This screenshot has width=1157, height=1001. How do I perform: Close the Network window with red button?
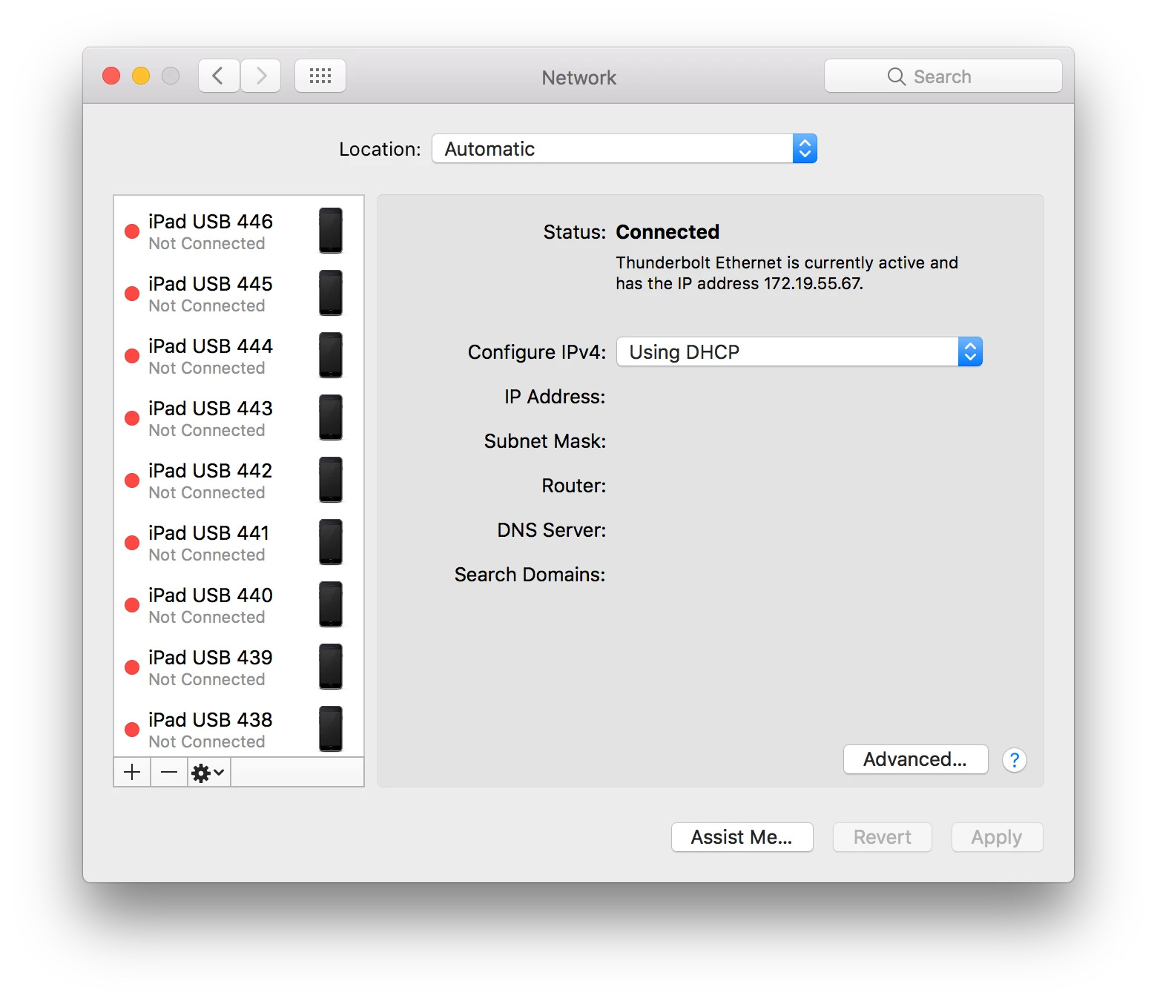(111, 76)
